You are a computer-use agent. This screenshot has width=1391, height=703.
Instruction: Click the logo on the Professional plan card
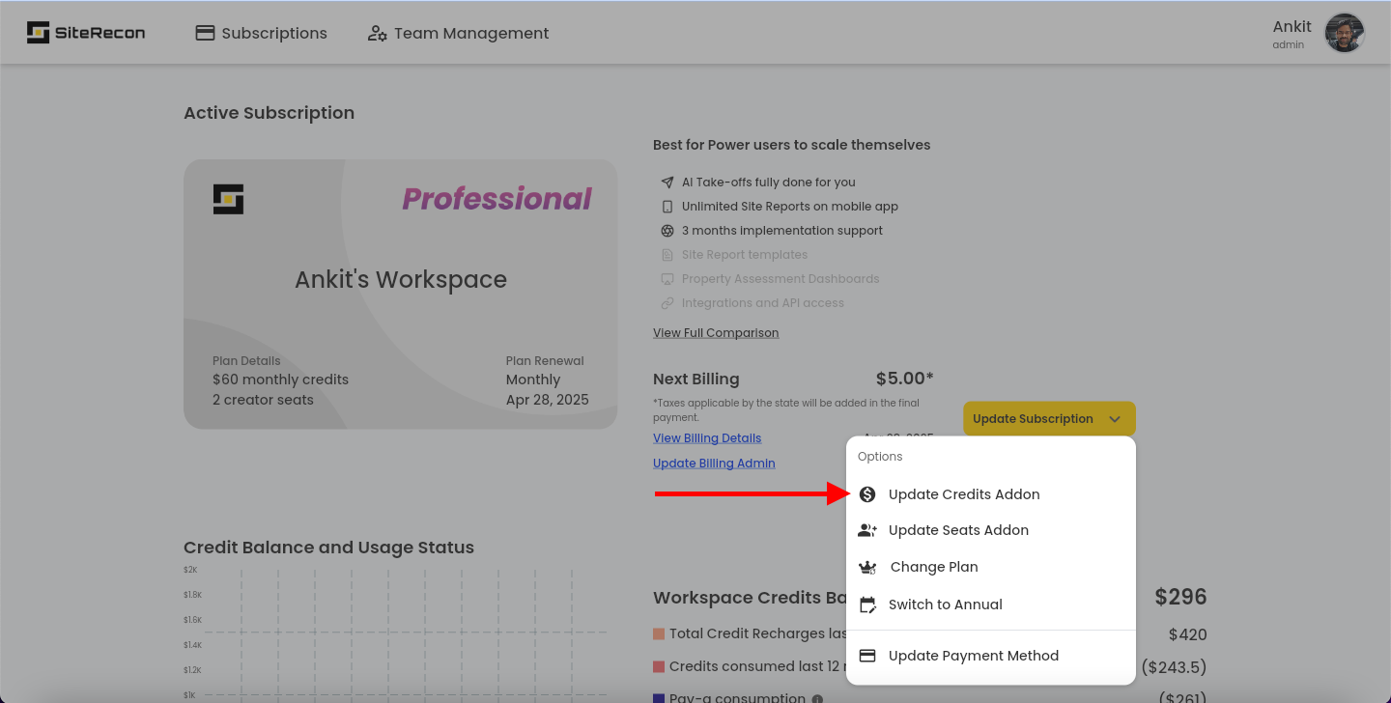(228, 199)
